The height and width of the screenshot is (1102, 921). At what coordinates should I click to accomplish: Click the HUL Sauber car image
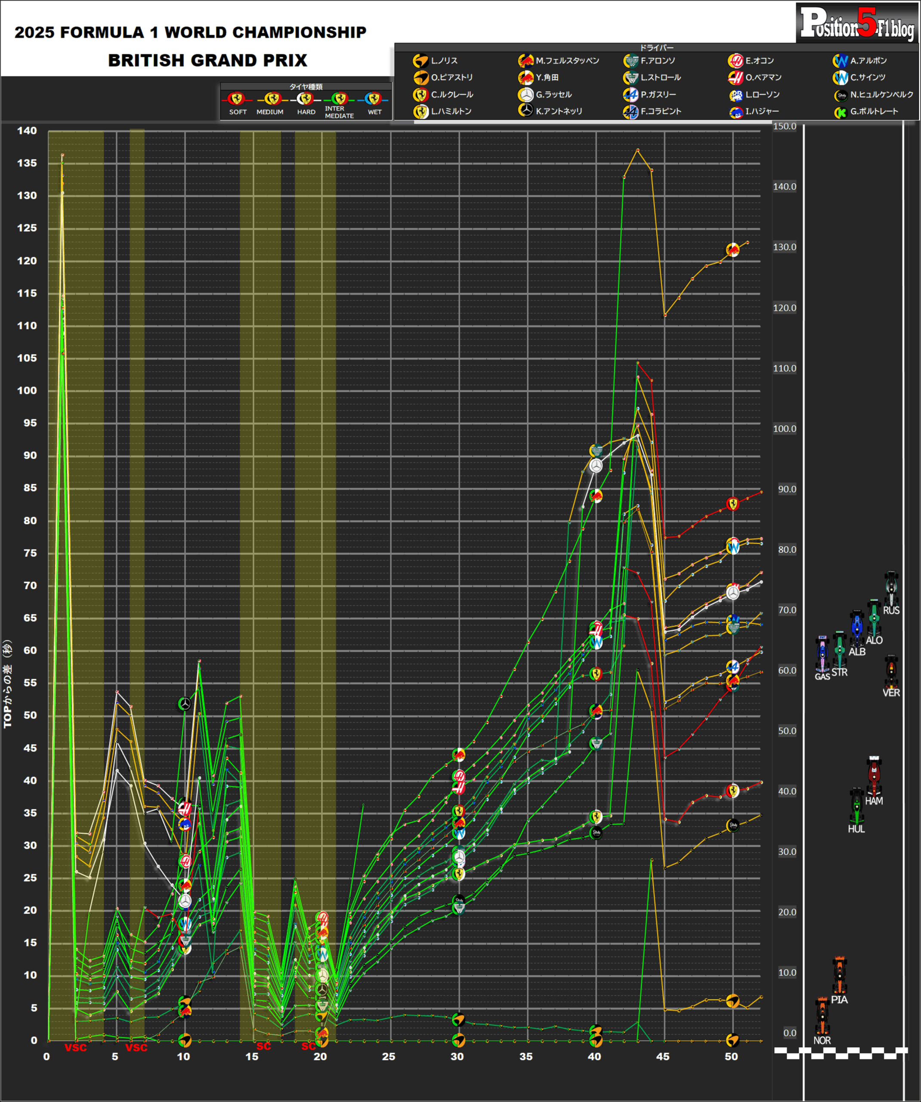click(856, 805)
